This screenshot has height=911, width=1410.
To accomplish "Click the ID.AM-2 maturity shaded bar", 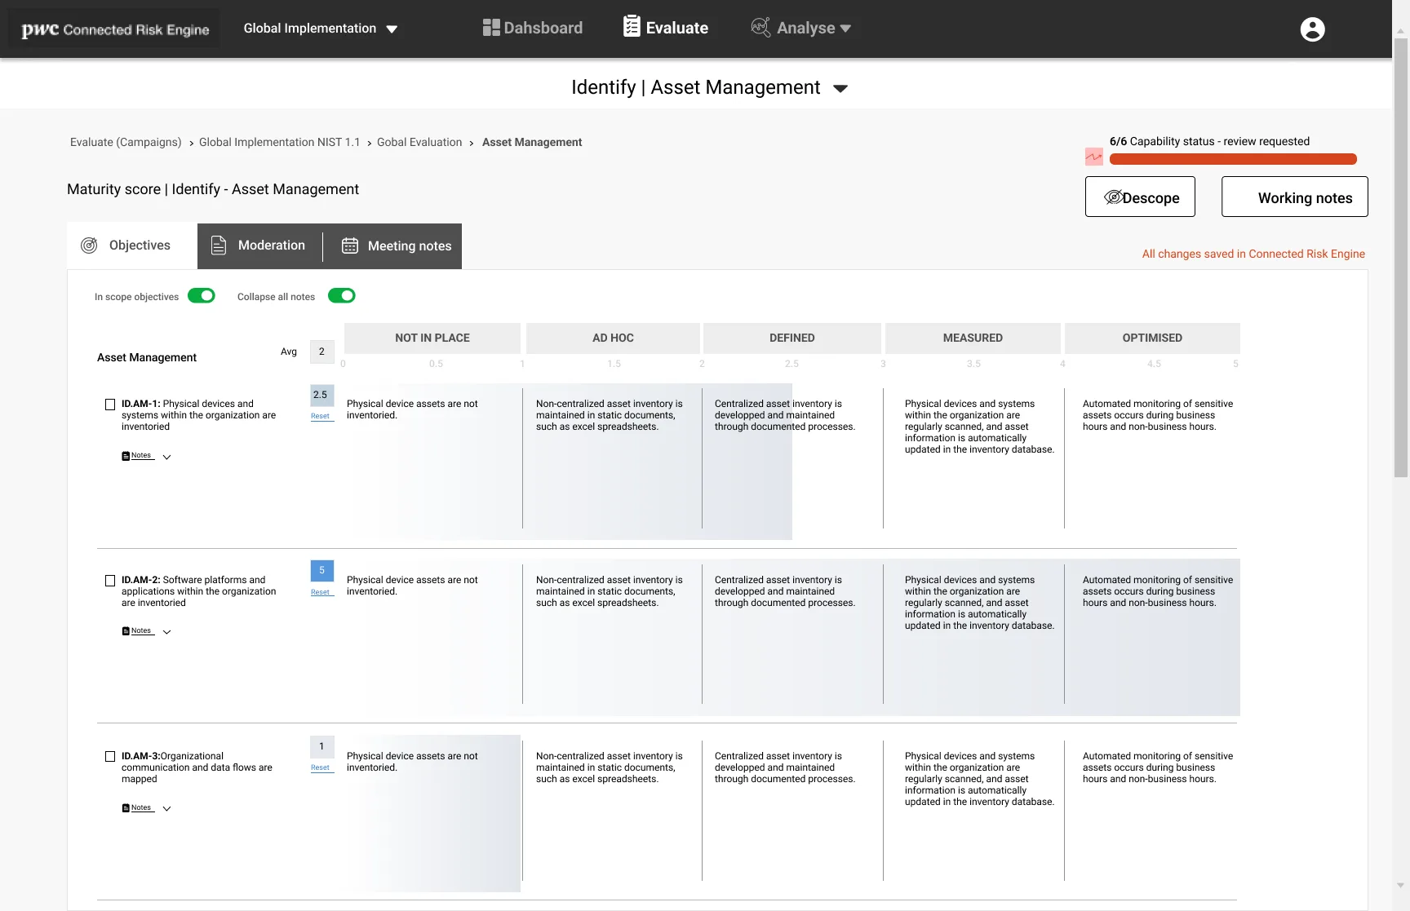I will (791, 638).
